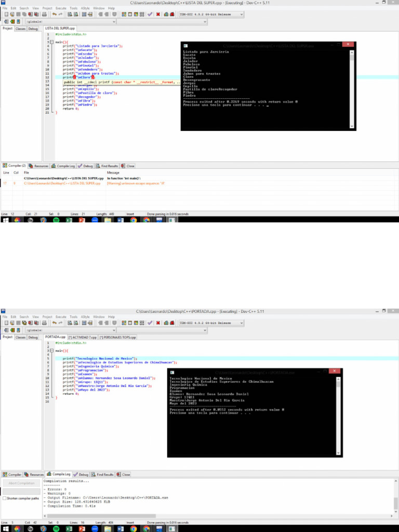Click 'Done parsing in 0.016 seconds' in PORTADA status bar
The width and height of the screenshot is (399, 532).
(x=167, y=523)
